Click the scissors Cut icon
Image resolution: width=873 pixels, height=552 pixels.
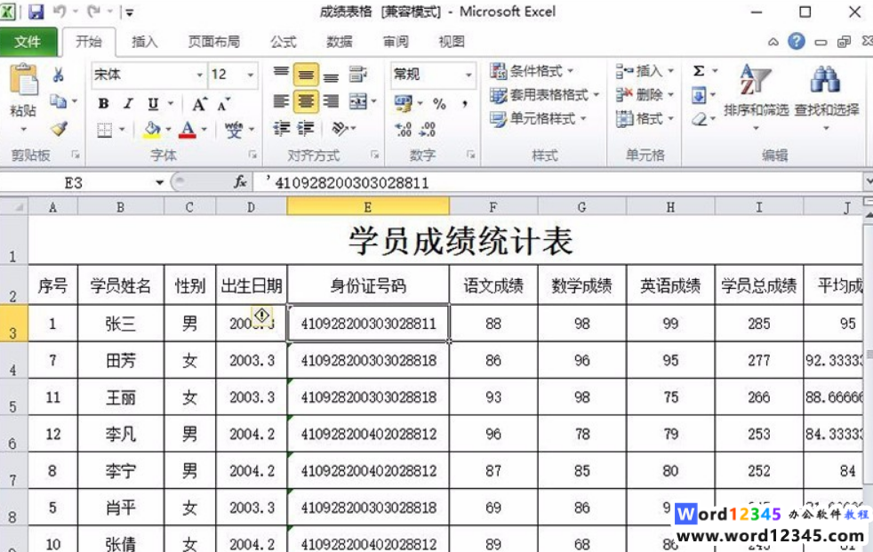58,74
